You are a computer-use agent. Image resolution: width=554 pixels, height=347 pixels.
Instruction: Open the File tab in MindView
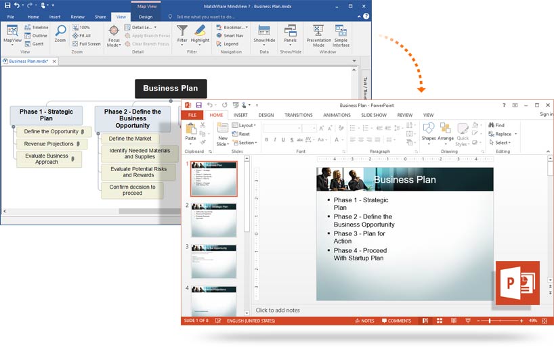pyautogui.click(x=11, y=17)
